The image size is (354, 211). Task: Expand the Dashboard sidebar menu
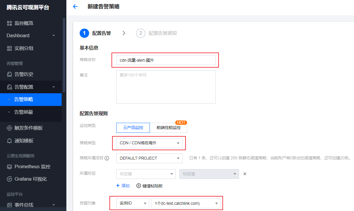[x=31, y=35]
